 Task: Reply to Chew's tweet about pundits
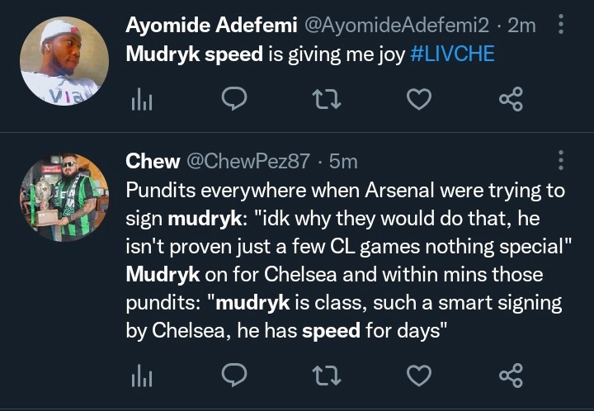[236, 376]
